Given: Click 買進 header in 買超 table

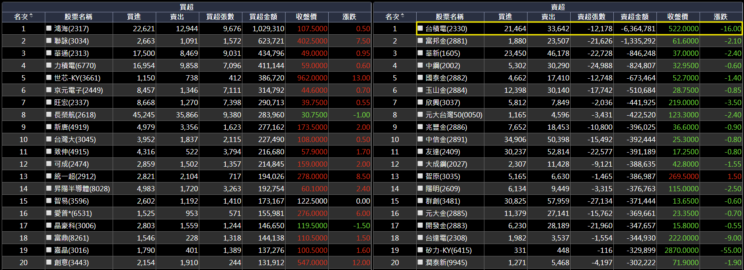Looking at the screenshot, I should click(x=134, y=17).
